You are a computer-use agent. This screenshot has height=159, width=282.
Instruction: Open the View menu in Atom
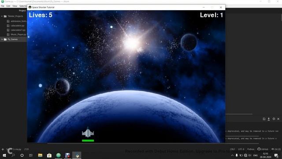coord(15,6)
